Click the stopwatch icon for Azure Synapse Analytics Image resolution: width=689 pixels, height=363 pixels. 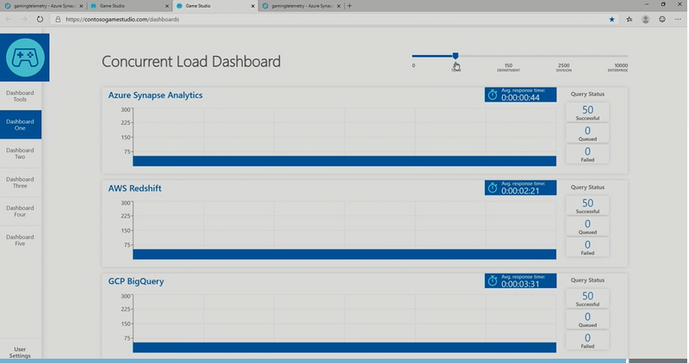click(493, 95)
